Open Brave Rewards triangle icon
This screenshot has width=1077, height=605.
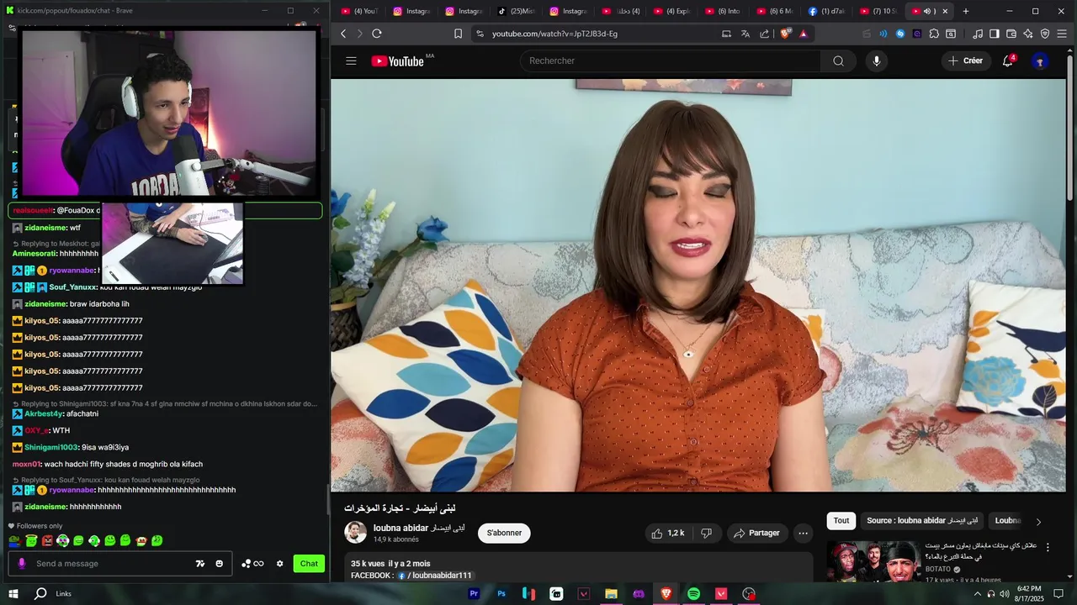(804, 34)
